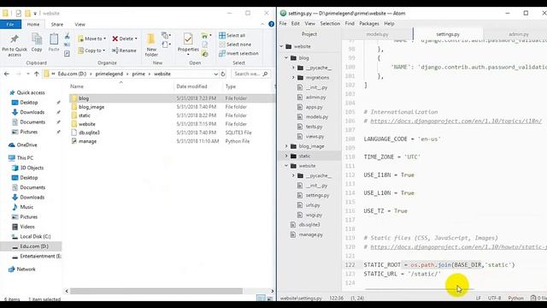Select This PC in navigation pane
The image size is (547, 308).
point(25,157)
